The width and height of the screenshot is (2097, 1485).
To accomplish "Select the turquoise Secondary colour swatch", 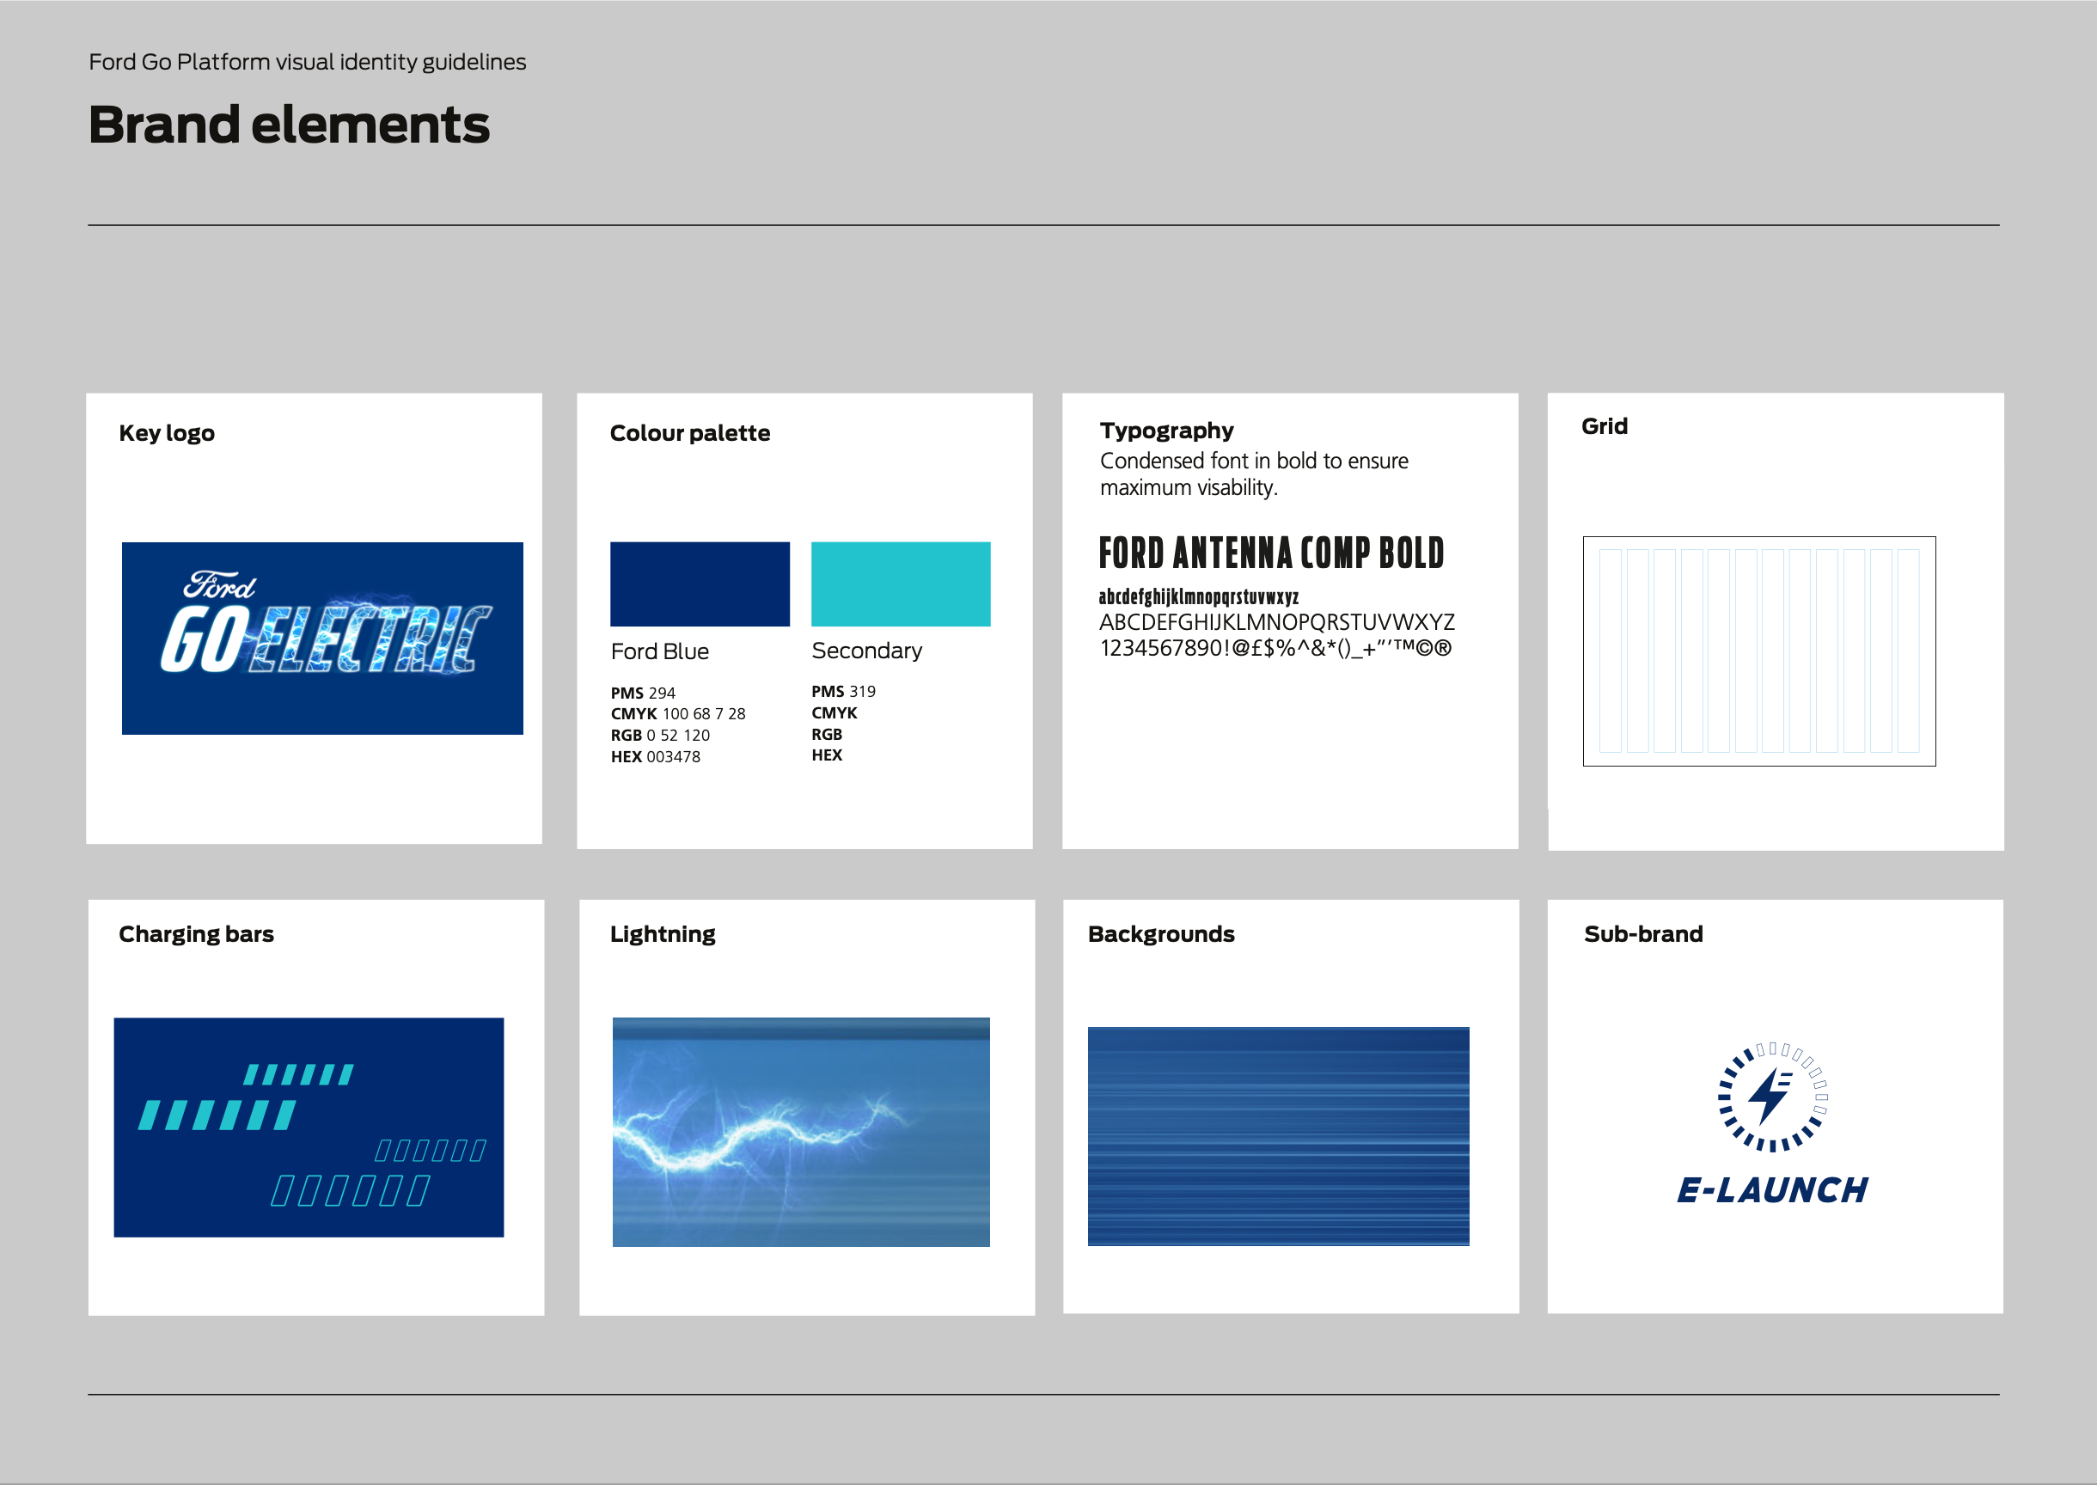I will 900,584.
